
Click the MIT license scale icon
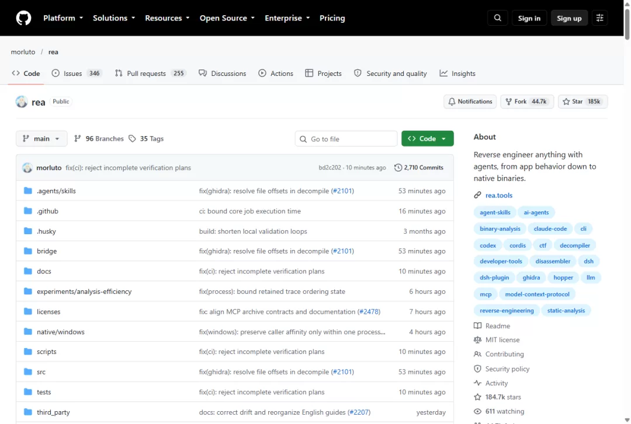[477, 340]
